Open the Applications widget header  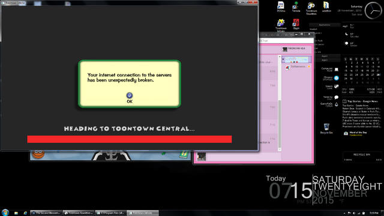[325, 25]
